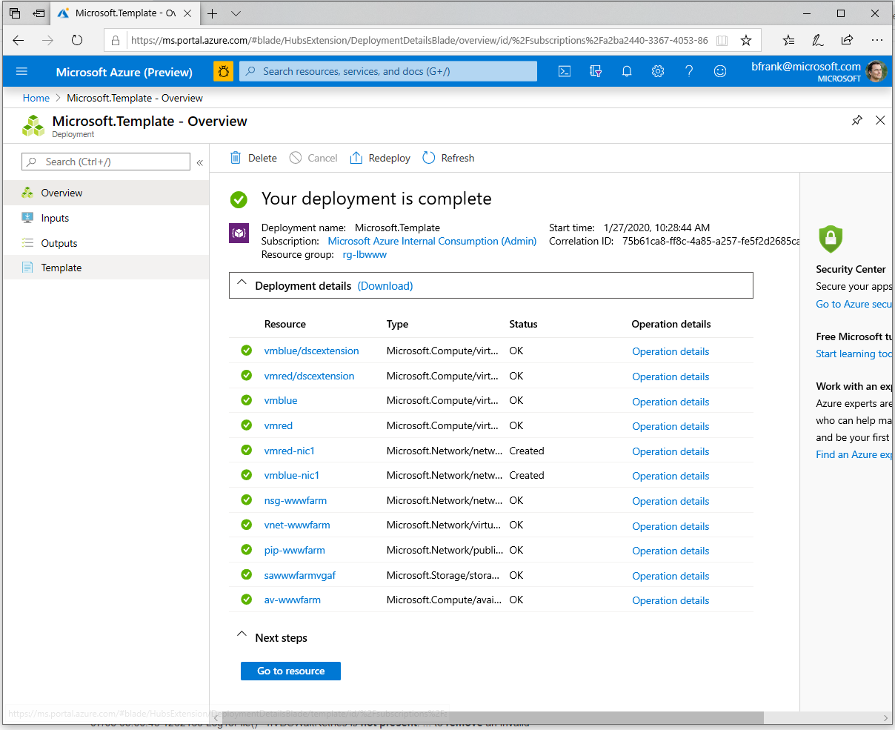Click the preview bug report icon
Image resolution: width=895 pixels, height=730 pixels.
click(223, 71)
